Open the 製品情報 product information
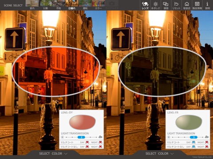 click(197, 5)
